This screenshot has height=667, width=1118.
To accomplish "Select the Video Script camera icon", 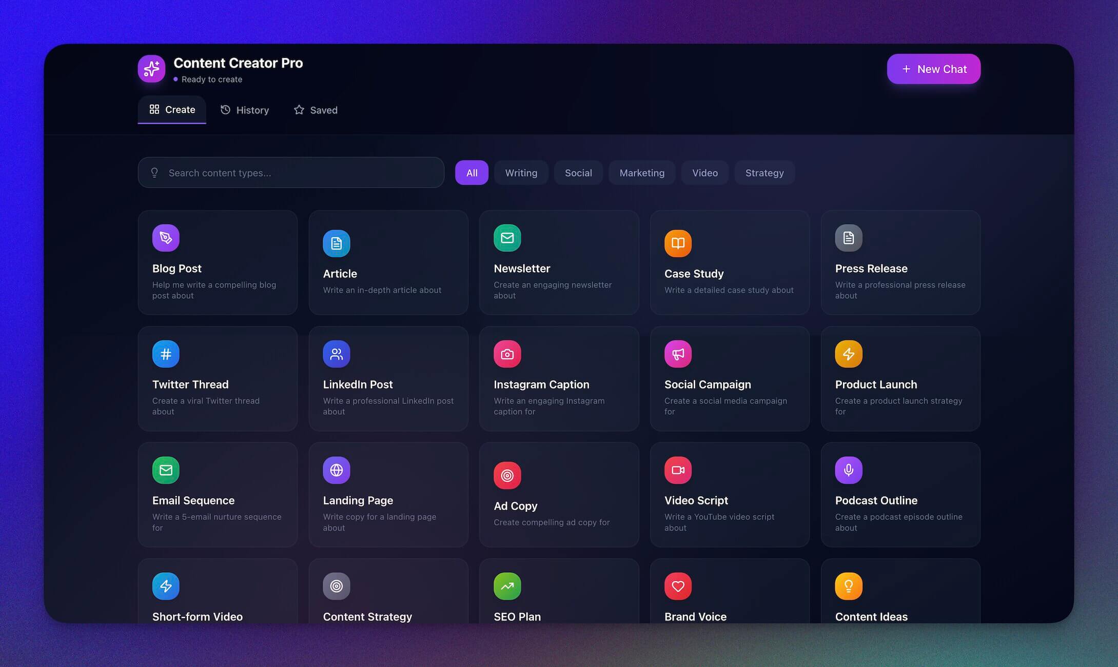I will pos(678,470).
